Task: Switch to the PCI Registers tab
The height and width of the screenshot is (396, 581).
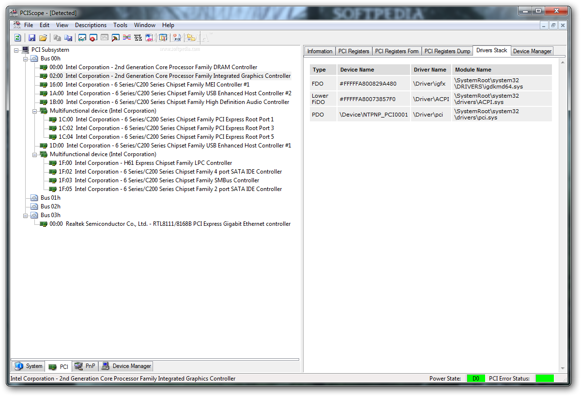Action: click(x=353, y=51)
